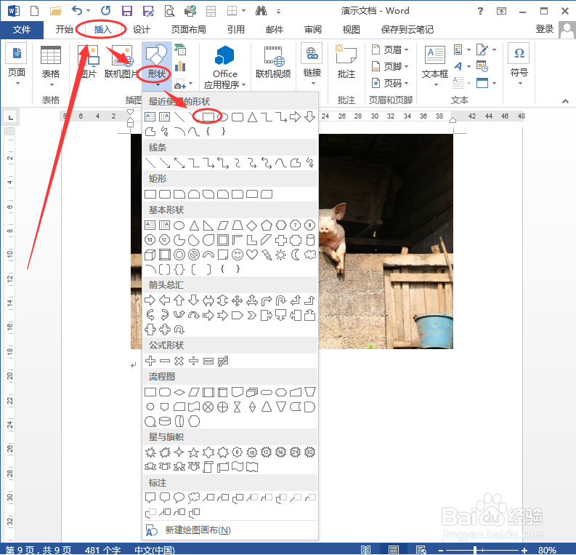This screenshot has width=576, height=555.
Task: Click the Word help question mark
Action: [x=480, y=11]
